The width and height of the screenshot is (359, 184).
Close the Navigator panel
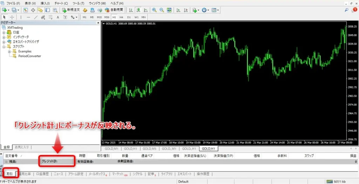click(x=98, y=23)
